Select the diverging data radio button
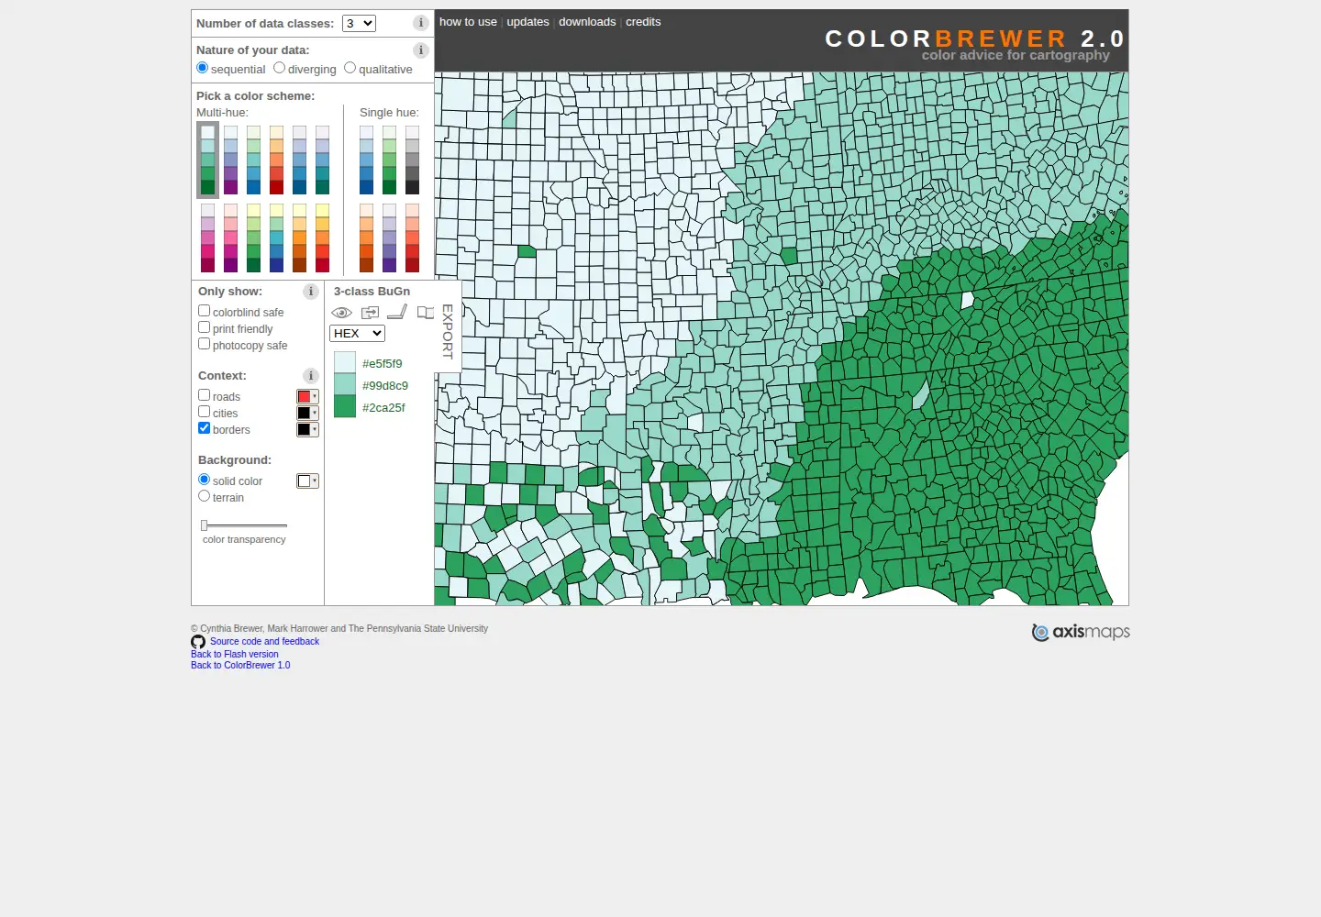Viewport: 1321px width, 917px height. point(280,68)
